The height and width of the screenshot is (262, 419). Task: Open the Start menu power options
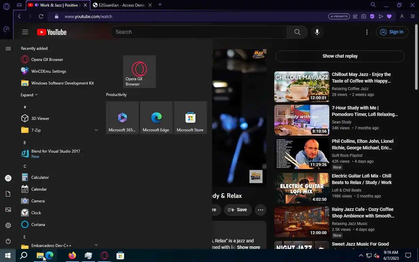coord(8,241)
